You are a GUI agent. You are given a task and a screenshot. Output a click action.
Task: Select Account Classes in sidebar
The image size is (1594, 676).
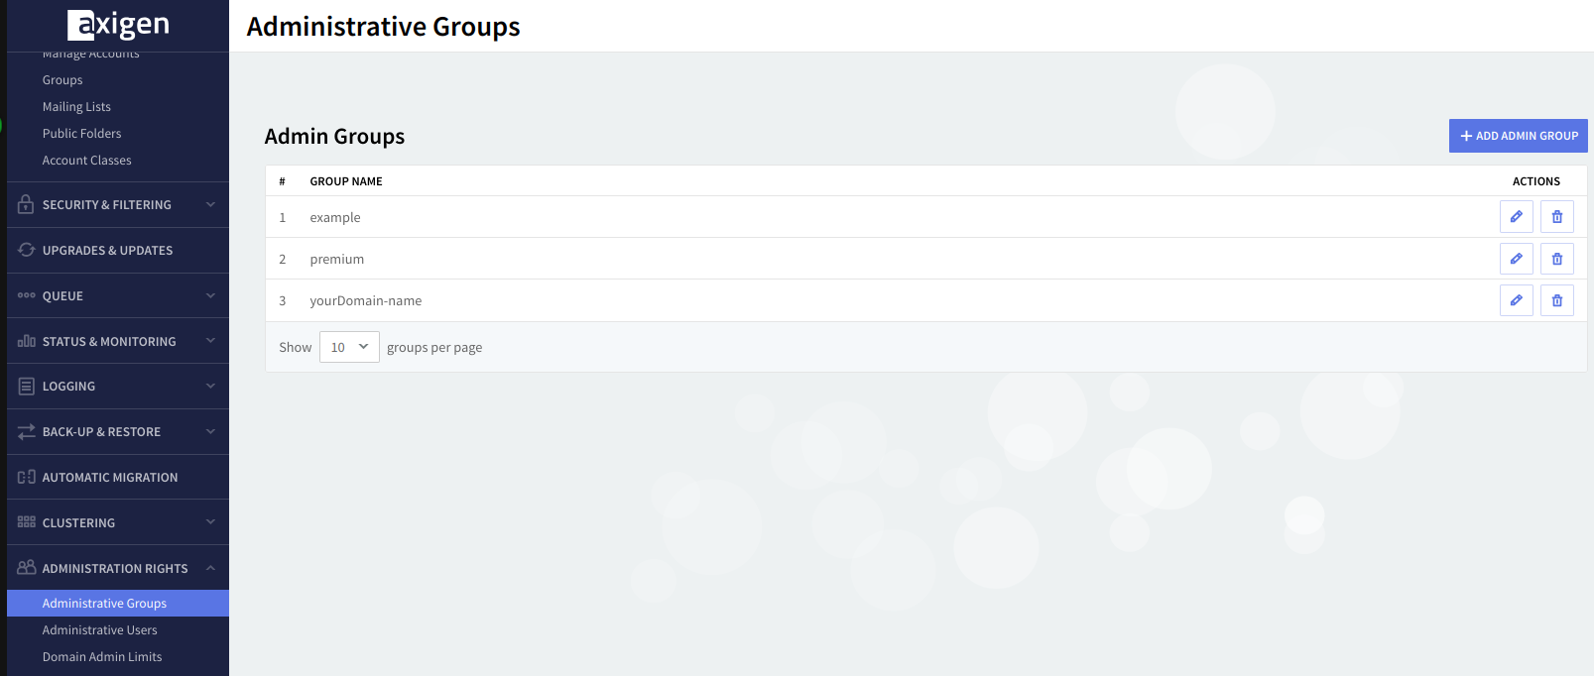[86, 161]
